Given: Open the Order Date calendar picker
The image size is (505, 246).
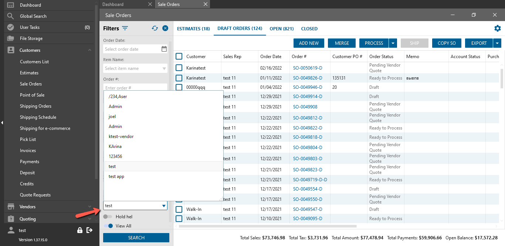Looking at the screenshot, I should tap(164, 49).
